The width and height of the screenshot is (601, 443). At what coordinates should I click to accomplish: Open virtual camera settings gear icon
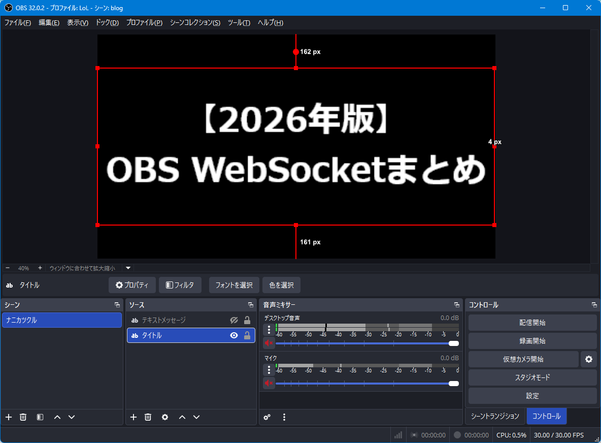pyautogui.click(x=588, y=359)
